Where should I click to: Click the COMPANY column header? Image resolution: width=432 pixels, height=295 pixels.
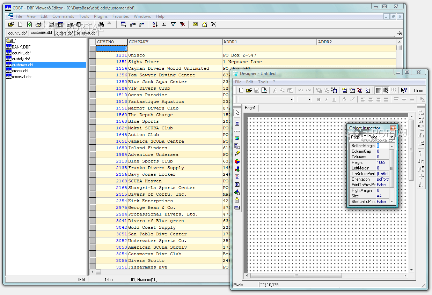coord(175,42)
